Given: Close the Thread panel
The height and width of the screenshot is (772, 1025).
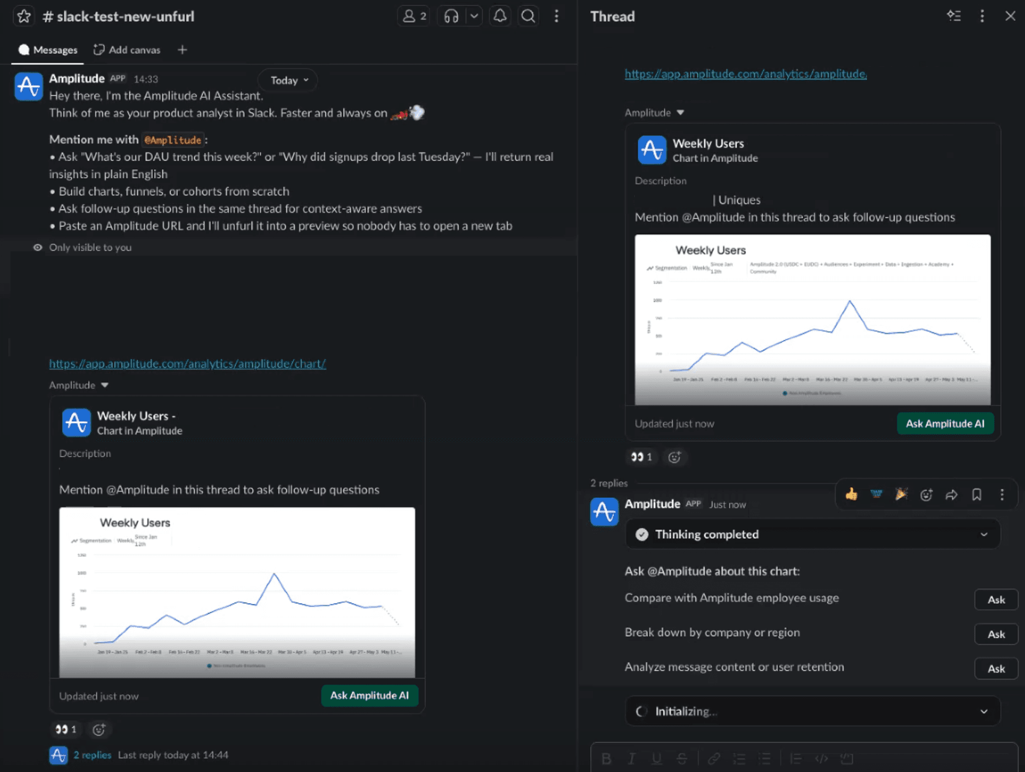Looking at the screenshot, I should coord(1010,16).
